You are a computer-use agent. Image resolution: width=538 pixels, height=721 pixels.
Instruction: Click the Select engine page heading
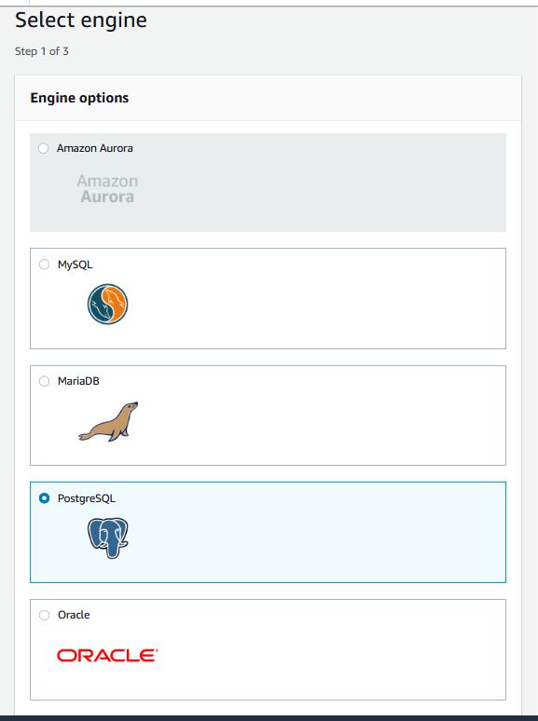click(x=81, y=20)
